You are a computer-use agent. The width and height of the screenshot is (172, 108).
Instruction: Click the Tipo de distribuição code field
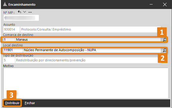9,60
